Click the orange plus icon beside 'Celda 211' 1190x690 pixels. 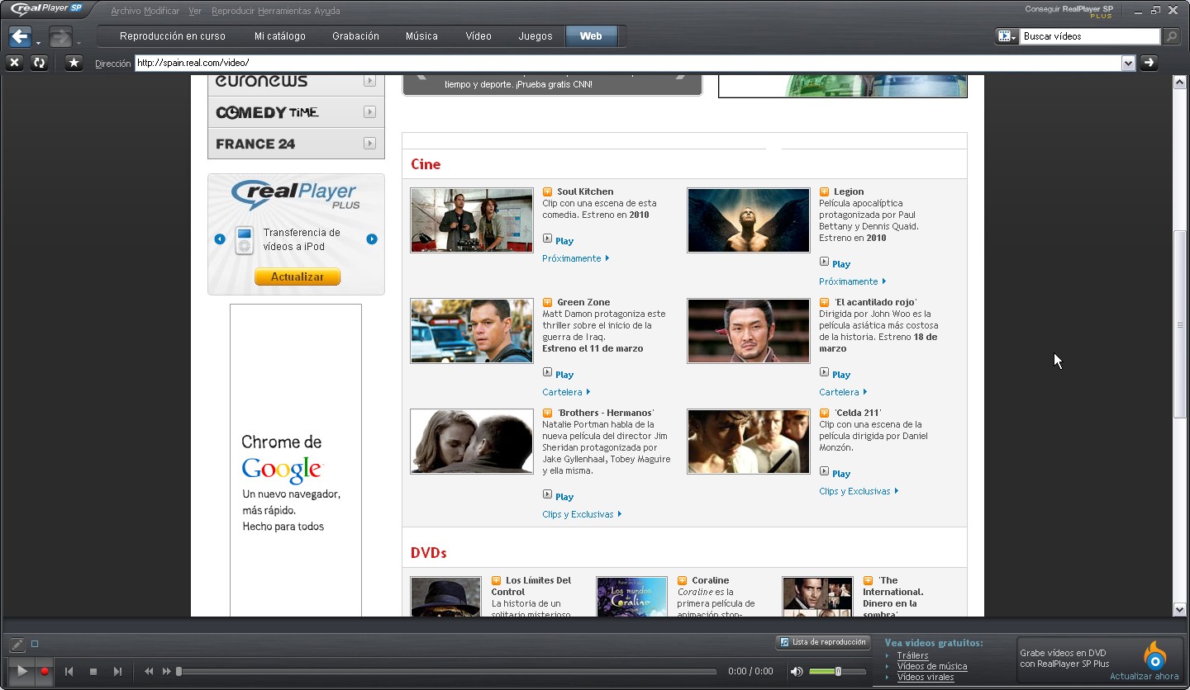tap(824, 414)
